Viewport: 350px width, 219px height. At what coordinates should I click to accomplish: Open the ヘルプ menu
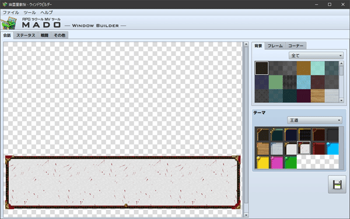click(x=47, y=12)
